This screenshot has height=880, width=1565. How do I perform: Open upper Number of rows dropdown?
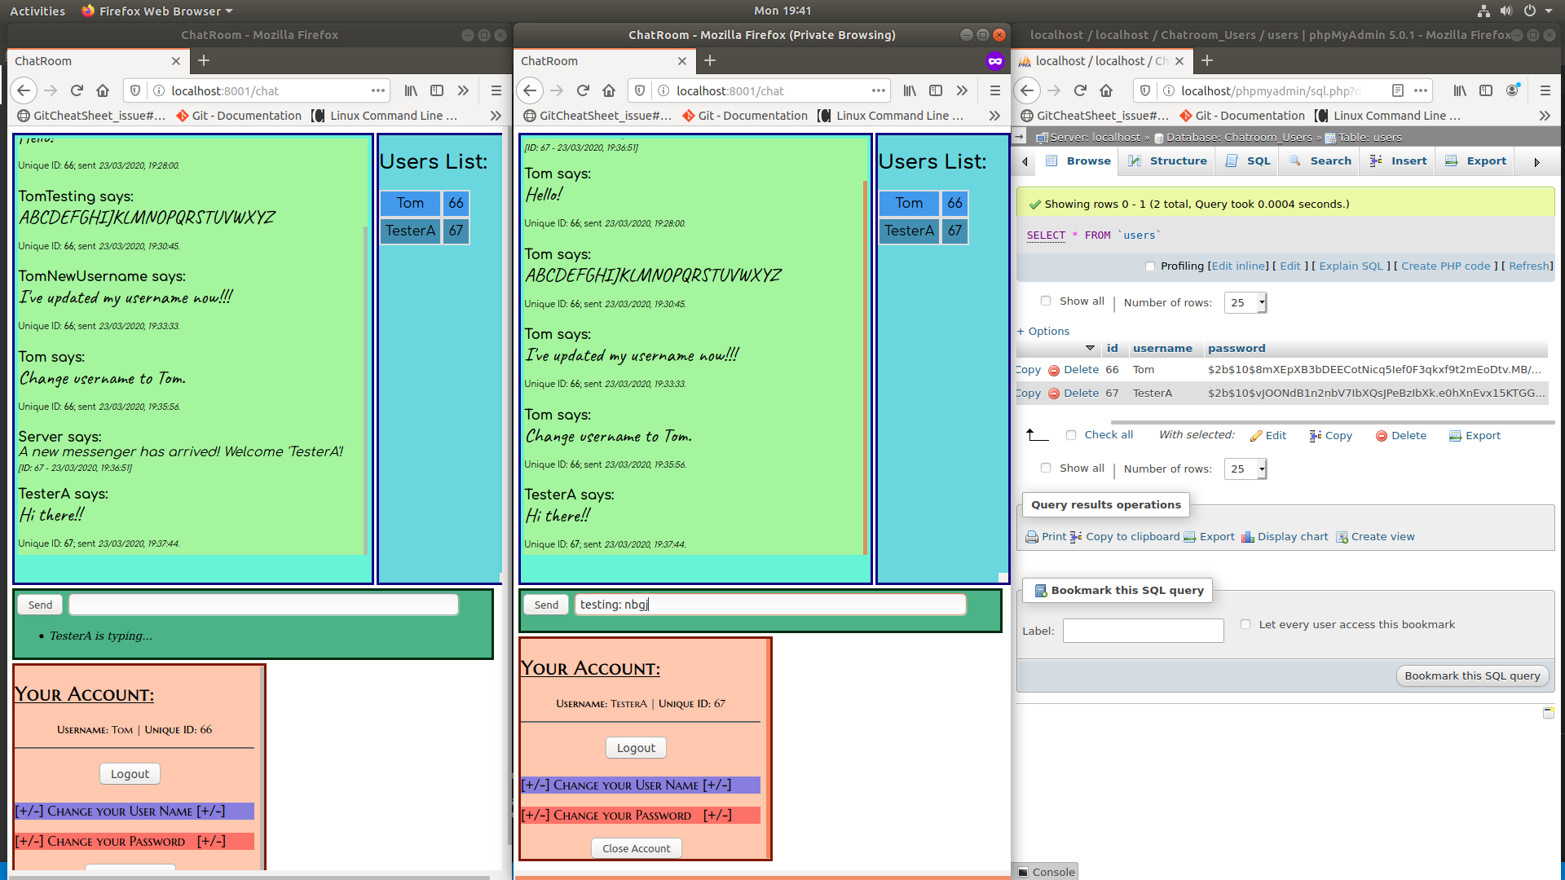pos(1245,302)
